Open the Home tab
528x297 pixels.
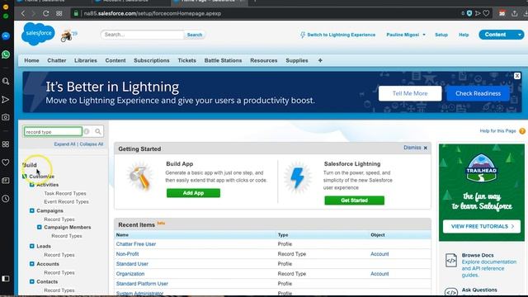pos(31,60)
